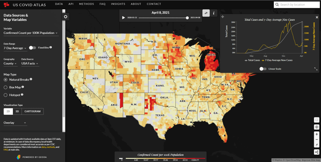The height and width of the screenshot is (162, 321).
Task: Open the USA Facts data source dropdown
Action: click(30, 64)
